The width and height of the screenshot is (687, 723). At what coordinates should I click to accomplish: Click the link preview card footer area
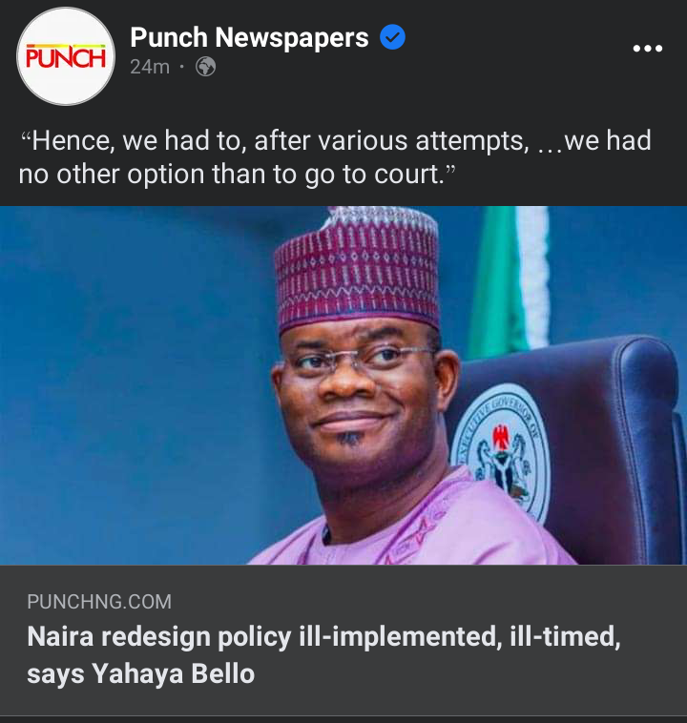343,640
